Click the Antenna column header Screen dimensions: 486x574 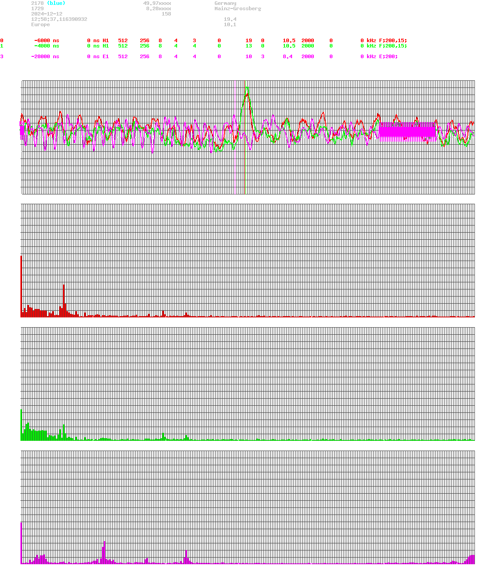click(x=391, y=35)
